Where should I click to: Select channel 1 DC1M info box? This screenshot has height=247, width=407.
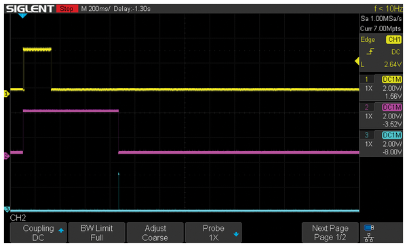pos(381,87)
